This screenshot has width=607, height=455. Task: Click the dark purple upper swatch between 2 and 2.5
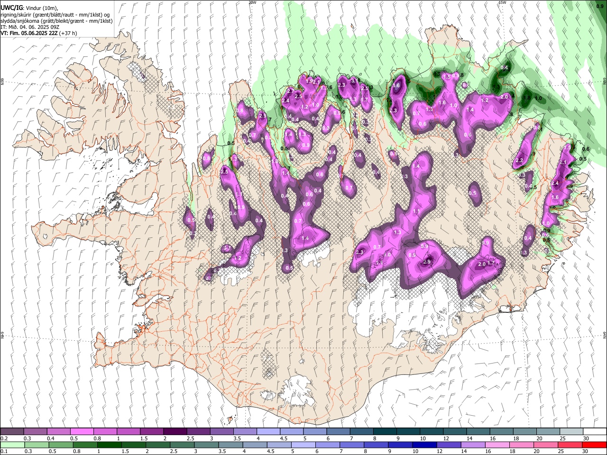coord(175,431)
